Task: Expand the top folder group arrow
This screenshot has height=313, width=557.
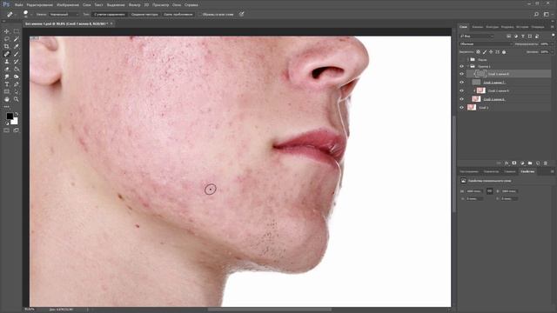Action: 468,60
